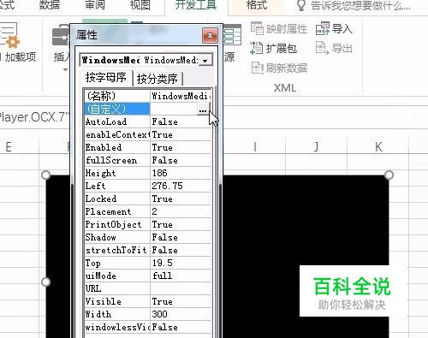Select the Shadow property name
428x338 pixels.
click(117, 237)
